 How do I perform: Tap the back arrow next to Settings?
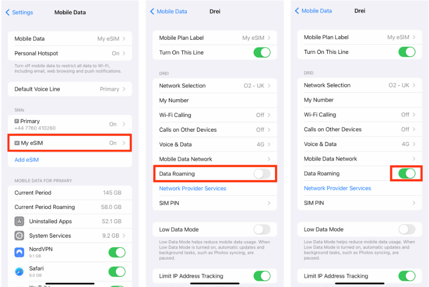pos(7,12)
